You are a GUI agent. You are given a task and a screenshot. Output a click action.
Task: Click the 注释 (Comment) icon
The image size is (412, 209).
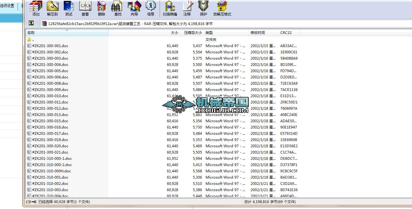[187, 8]
